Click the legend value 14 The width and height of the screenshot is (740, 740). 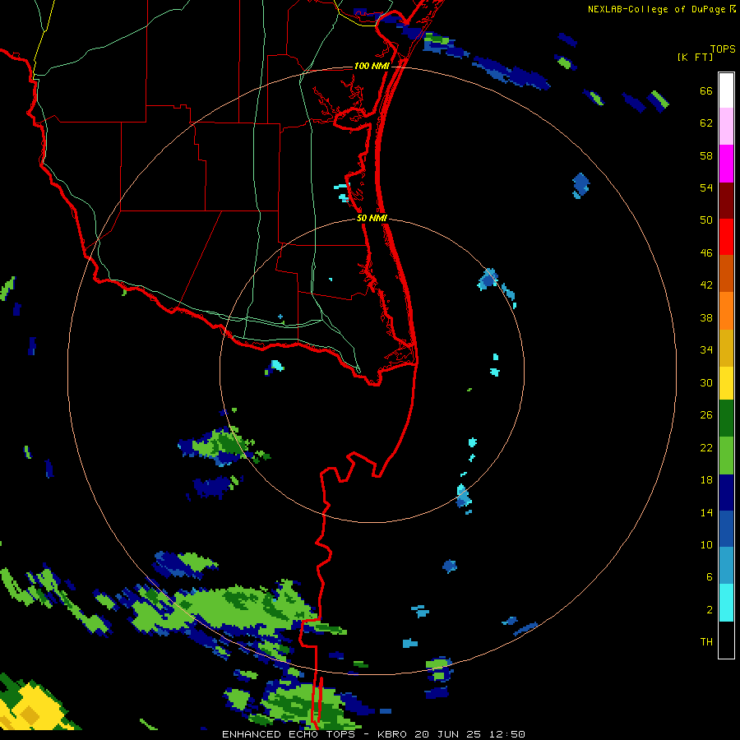tap(706, 512)
